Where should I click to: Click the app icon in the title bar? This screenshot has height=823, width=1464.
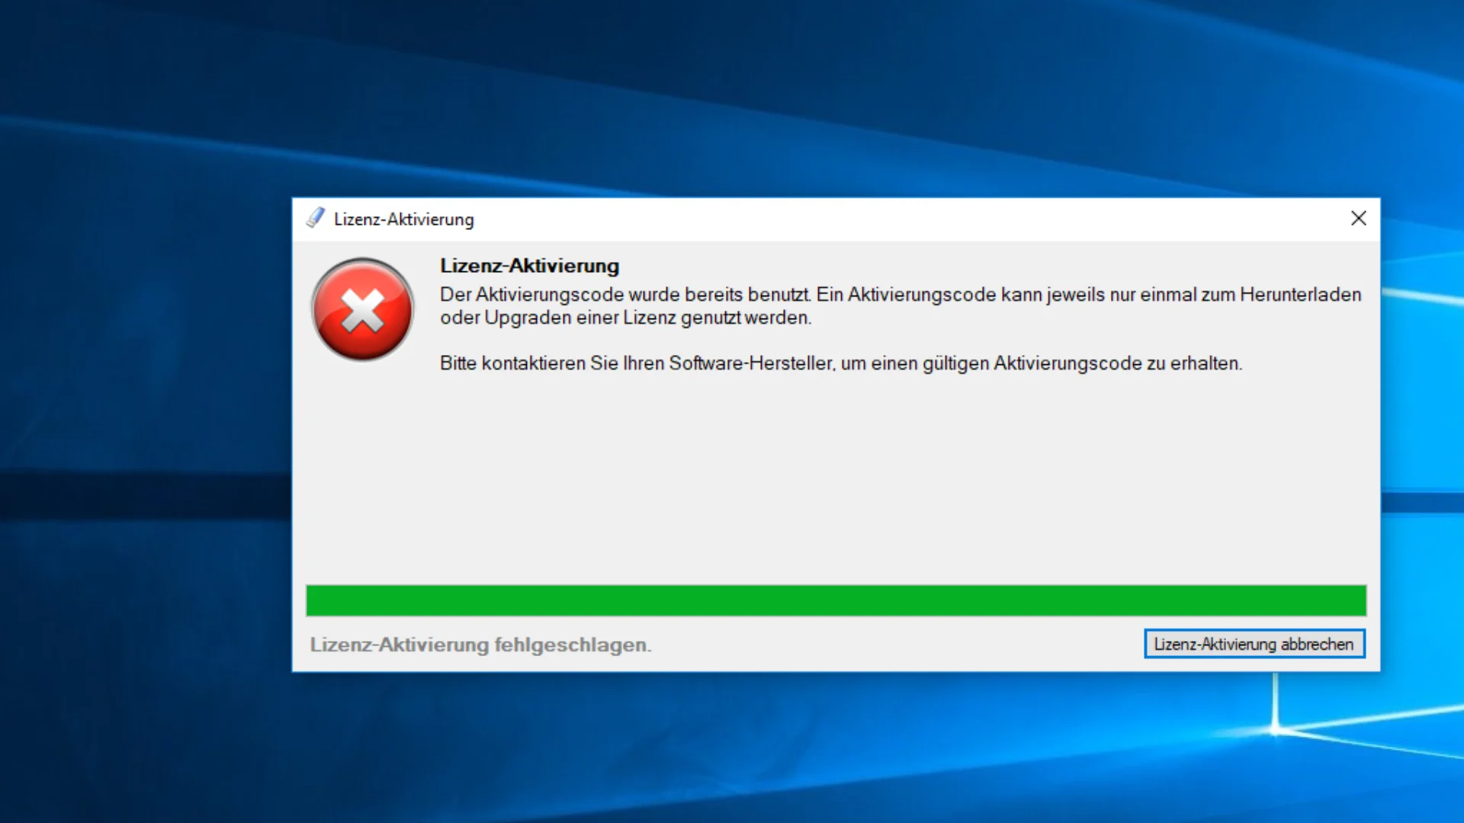pos(316,219)
